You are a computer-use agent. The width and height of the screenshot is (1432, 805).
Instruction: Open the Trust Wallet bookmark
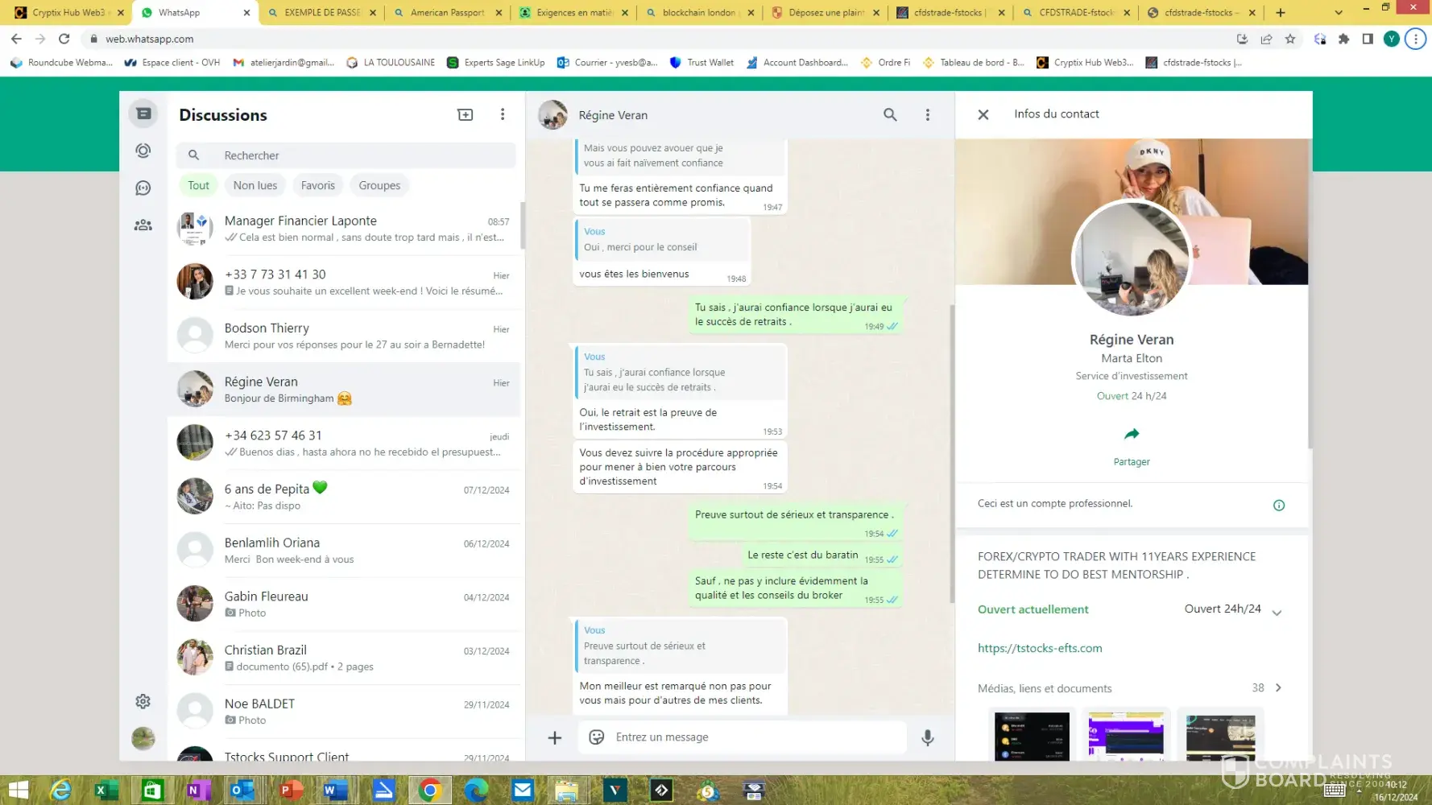[x=702, y=62]
